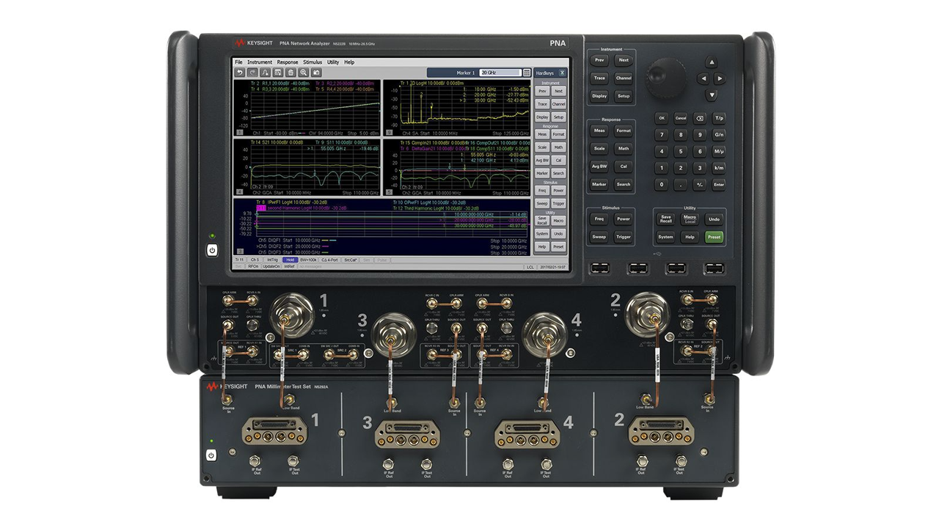
Task: Click the front-panel G/n units key
Action: pyautogui.click(x=719, y=135)
